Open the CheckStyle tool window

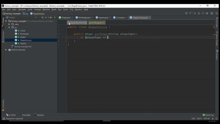pos(25,115)
